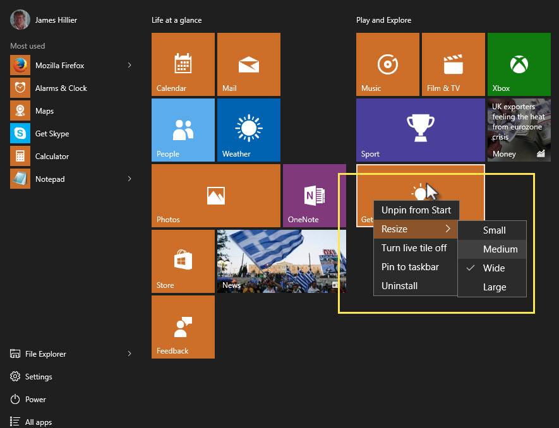The height and width of the screenshot is (428, 559).
Task: Open the Store tile
Action: [183, 261]
